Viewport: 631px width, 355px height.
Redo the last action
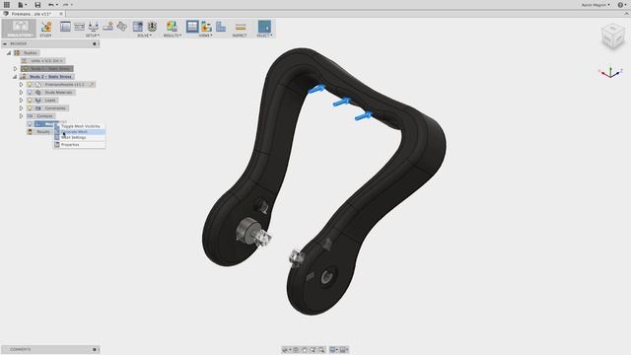[66, 5]
